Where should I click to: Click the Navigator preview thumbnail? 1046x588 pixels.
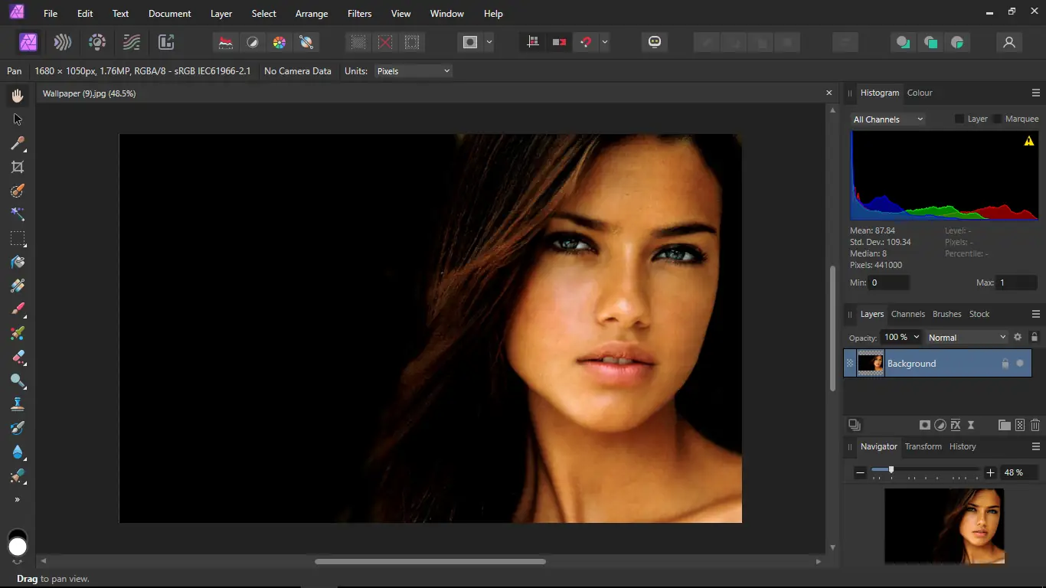pyautogui.click(x=944, y=526)
